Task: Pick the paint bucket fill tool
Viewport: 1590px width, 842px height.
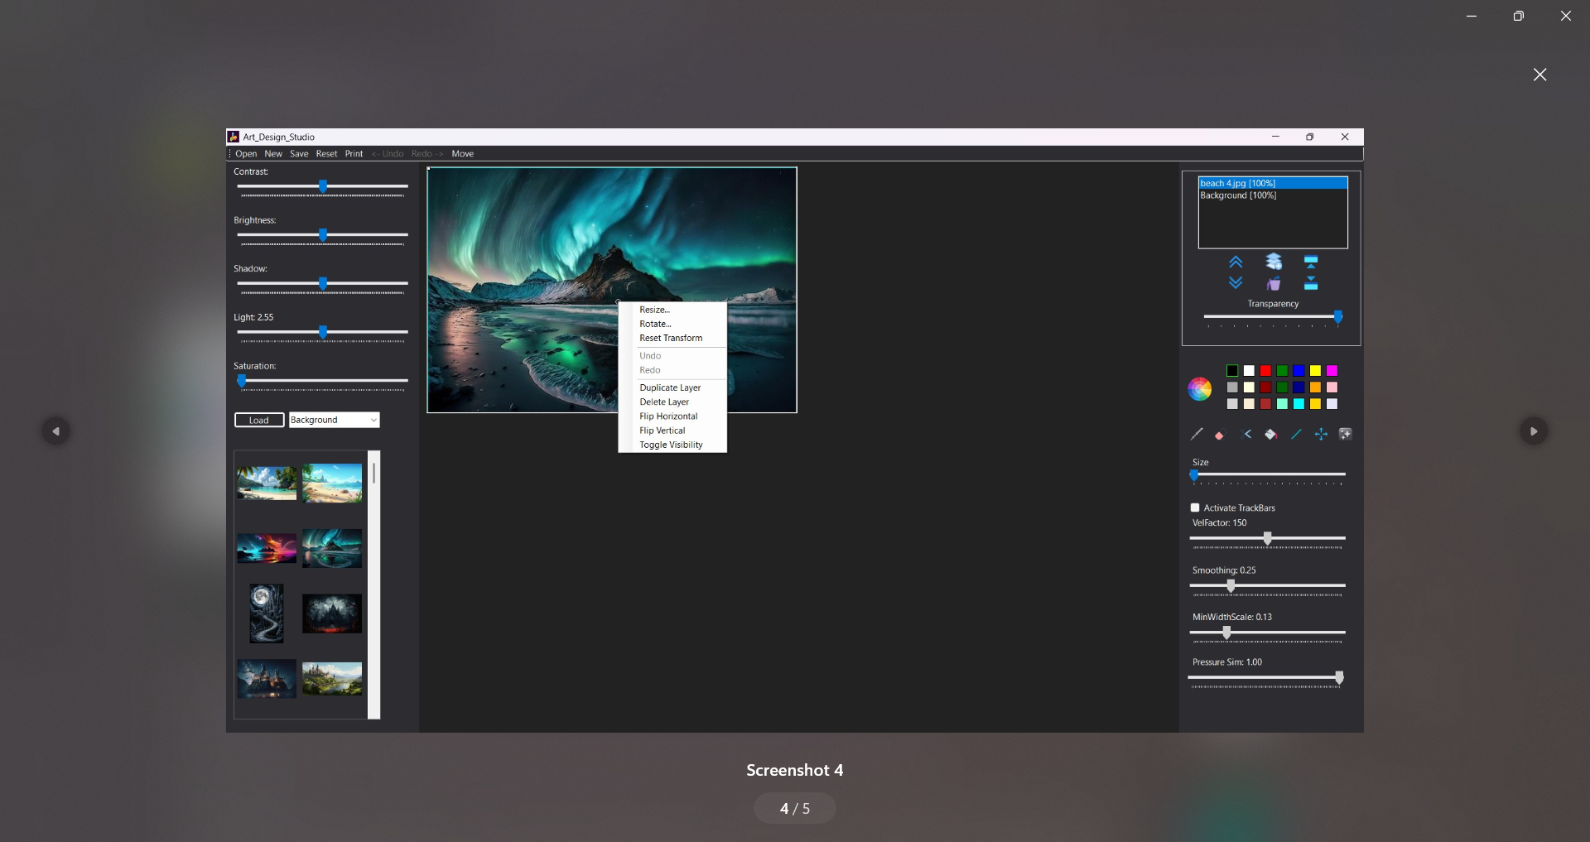Action: (1271, 434)
